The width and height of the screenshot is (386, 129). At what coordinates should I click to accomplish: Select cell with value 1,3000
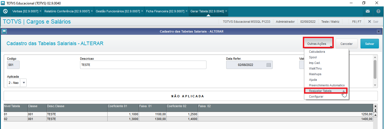[x=123, y=119]
